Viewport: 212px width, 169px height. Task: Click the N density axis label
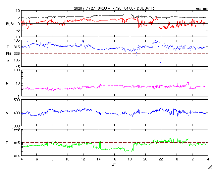tap(8, 83)
